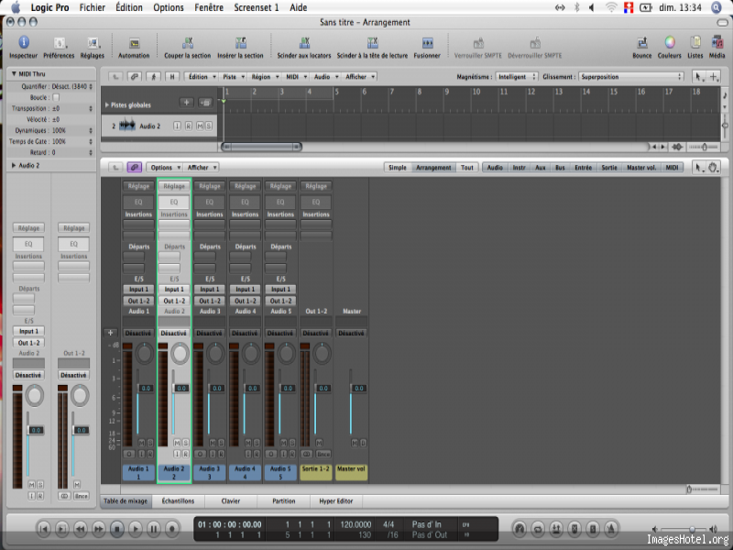The width and height of the screenshot is (733, 550).
Task: Record-enable Audio 2 track in arrange
Action: (189, 126)
